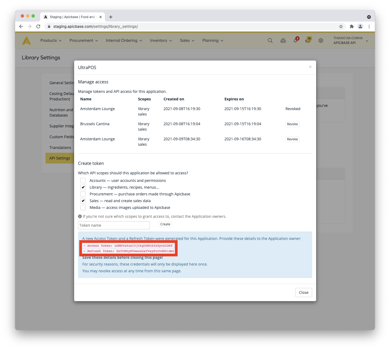Click the Chrome tab search dropdown icon
This screenshot has width=390, height=350.
(369, 17)
